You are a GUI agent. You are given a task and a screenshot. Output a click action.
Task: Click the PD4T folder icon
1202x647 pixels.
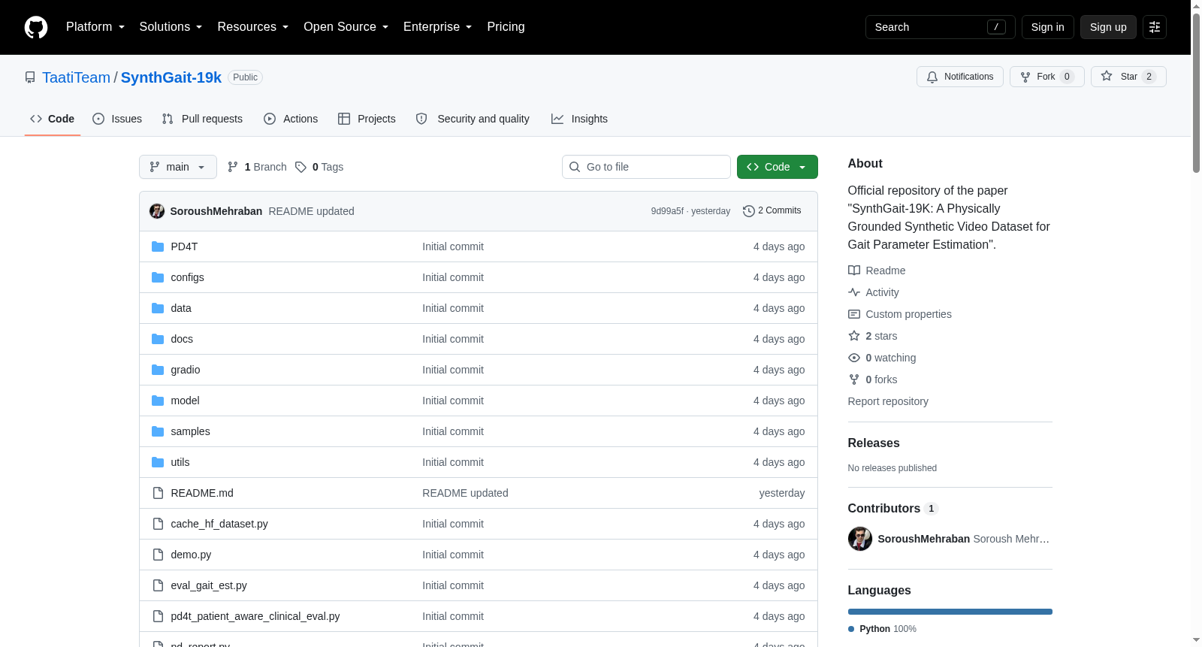pos(158,246)
